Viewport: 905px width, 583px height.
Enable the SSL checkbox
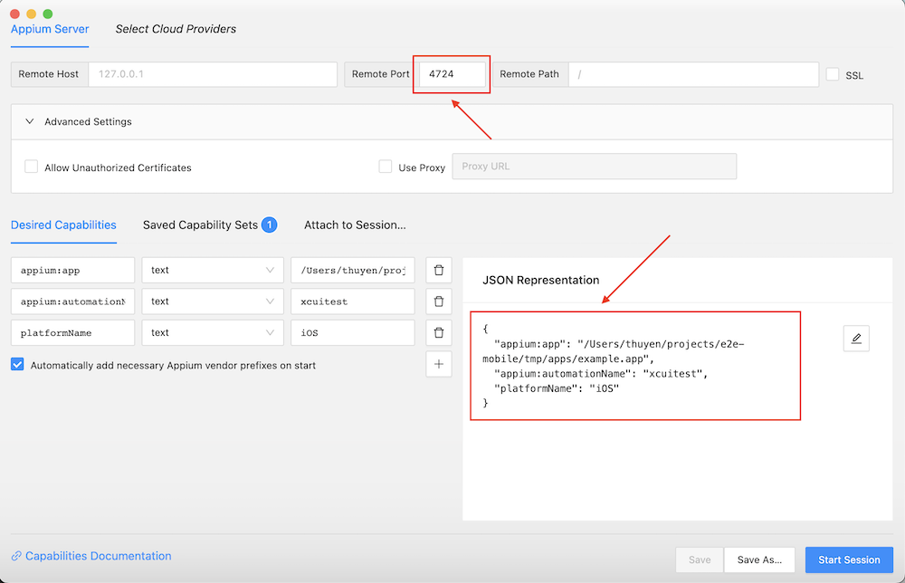pos(833,74)
